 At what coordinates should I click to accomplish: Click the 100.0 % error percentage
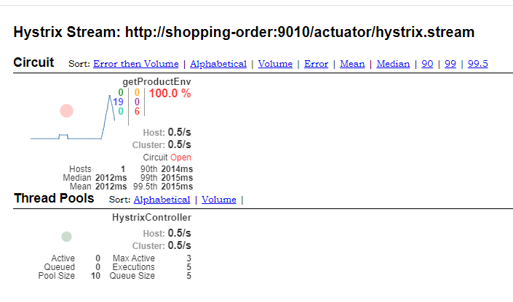pyautogui.click(x=170, y=94)
